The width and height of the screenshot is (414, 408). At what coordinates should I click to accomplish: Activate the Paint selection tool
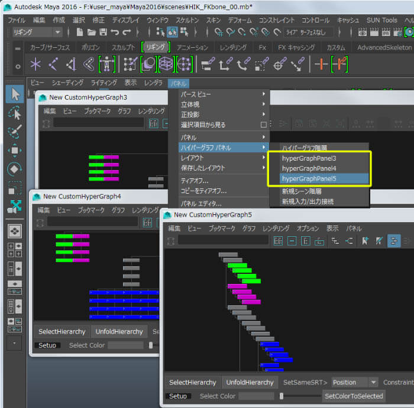[x=15, y=132]
